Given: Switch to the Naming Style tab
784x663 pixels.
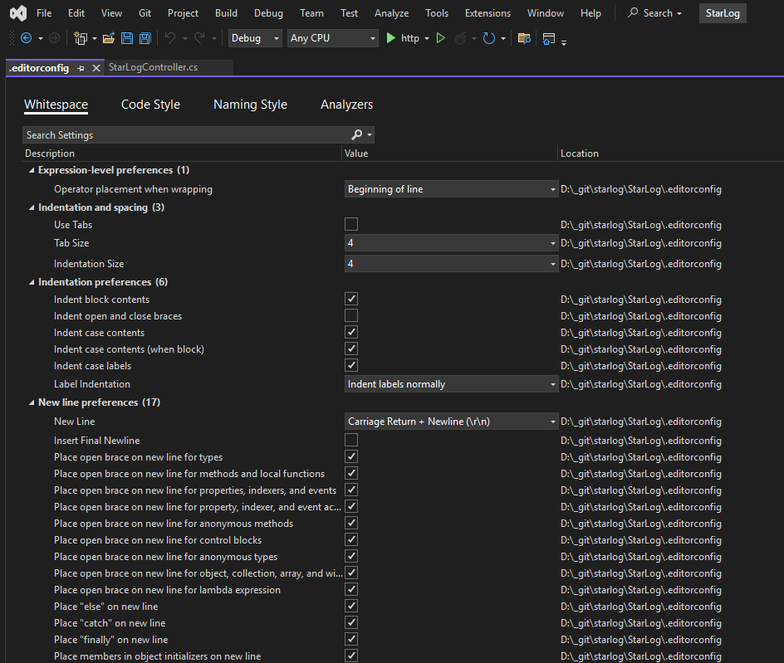Looking at the screenshot, I should pyautogui.click(x=250, y=105).
